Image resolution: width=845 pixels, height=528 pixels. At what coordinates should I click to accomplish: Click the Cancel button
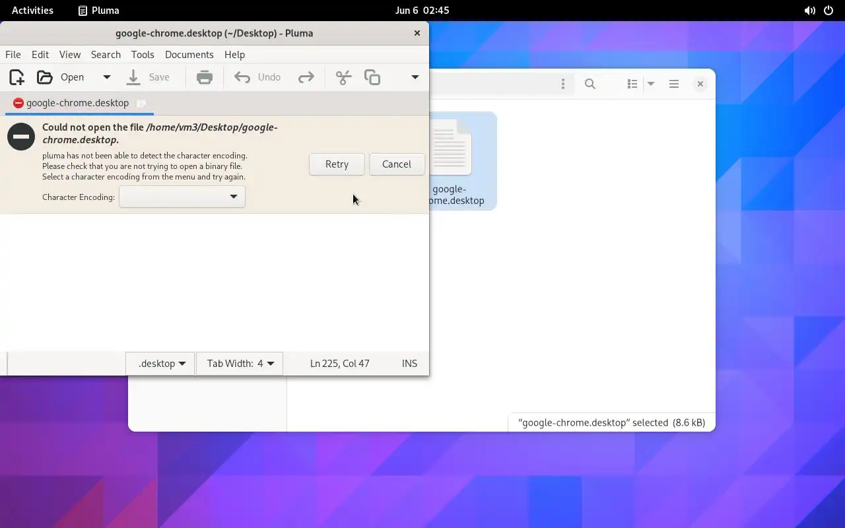[x=397, y=164]
